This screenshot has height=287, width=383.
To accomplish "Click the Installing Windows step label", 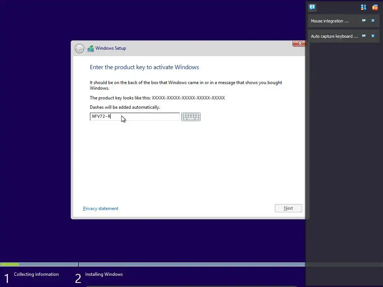I will click(104, 274).
